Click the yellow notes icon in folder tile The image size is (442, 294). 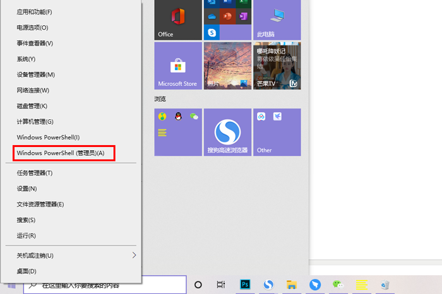point(162,132)
